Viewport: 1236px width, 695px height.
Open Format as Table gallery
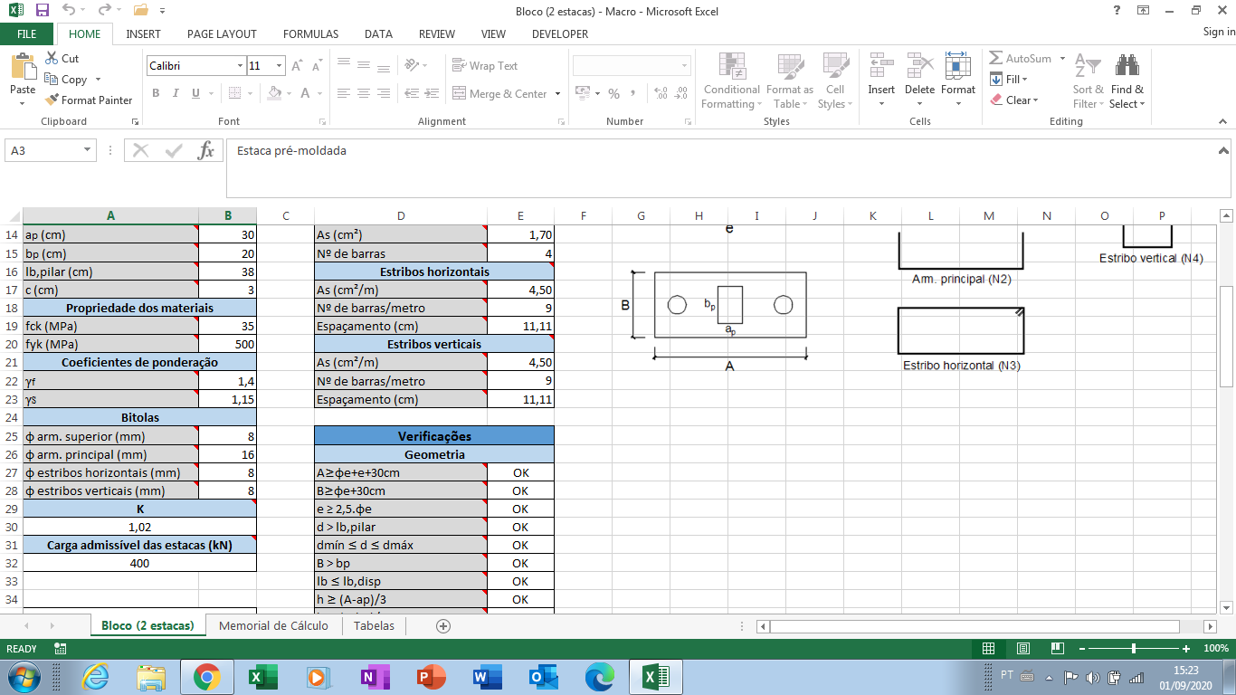[x=789, y=80]
